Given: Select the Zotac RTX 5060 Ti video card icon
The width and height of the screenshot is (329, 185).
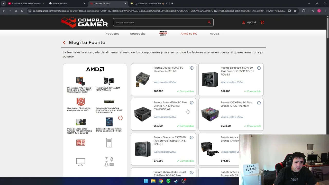Looking at the screenshot, I should [80, 122].
